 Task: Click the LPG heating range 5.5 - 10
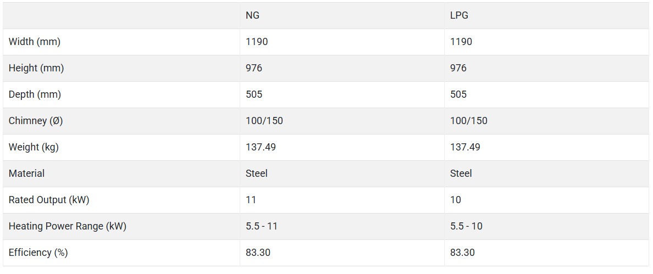point(467,226)
